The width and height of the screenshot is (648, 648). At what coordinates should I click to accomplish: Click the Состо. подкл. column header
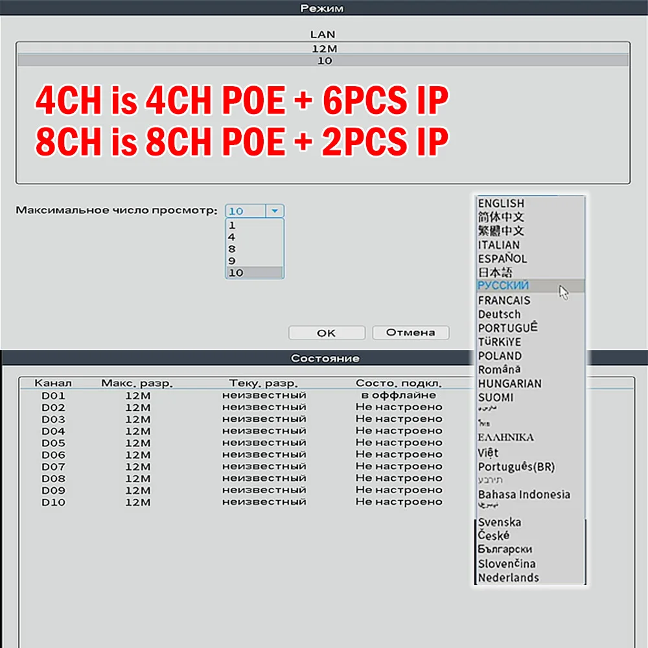coord(398,382)
